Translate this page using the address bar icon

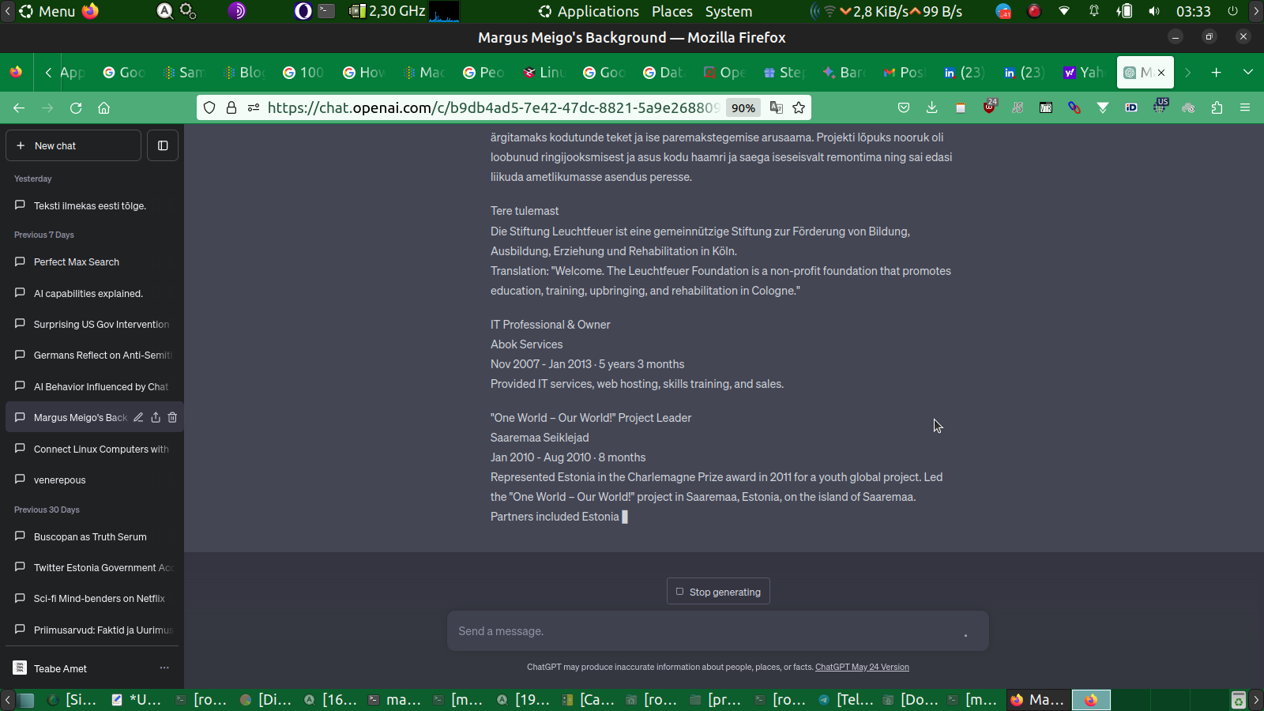click(777, 108)
